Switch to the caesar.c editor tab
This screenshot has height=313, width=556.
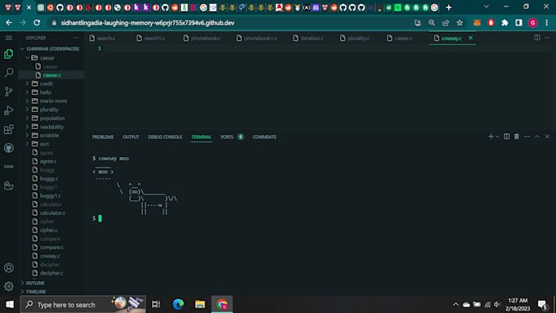(403, 38)
